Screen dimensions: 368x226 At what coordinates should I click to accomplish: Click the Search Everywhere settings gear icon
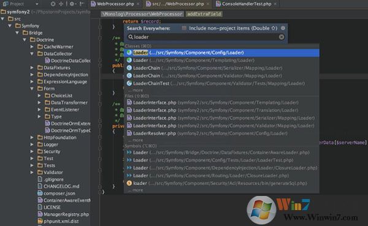coord(283,28)
